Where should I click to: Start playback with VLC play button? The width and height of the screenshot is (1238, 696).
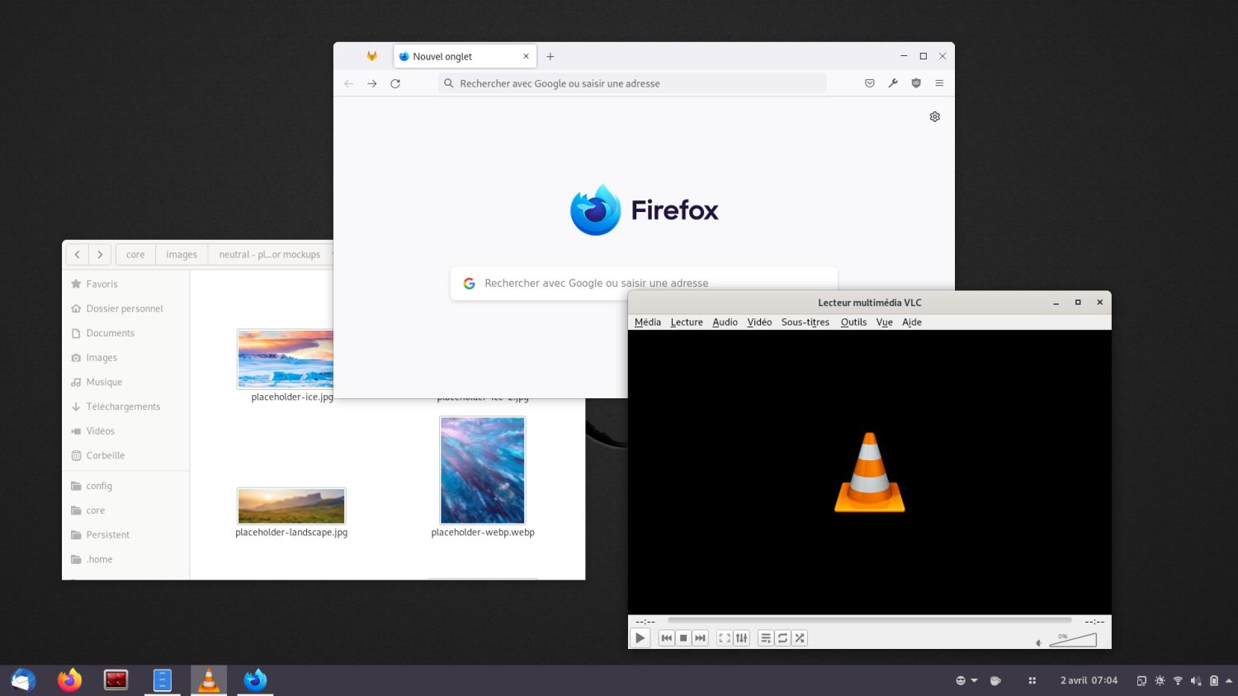tap(640, 637)
